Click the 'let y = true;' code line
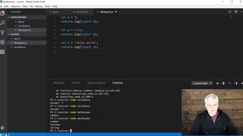The width and height of the screenshot is (243, 136). pos(72,30)
